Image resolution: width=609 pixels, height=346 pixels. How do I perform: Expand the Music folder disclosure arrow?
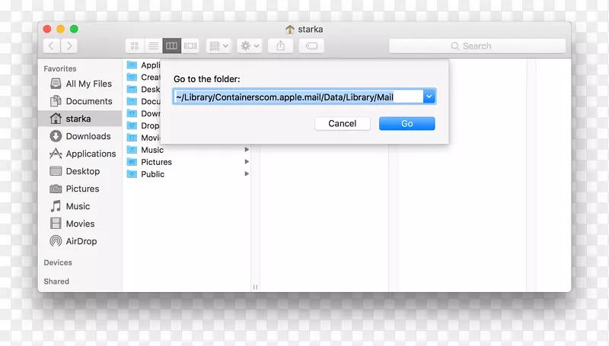246,150
